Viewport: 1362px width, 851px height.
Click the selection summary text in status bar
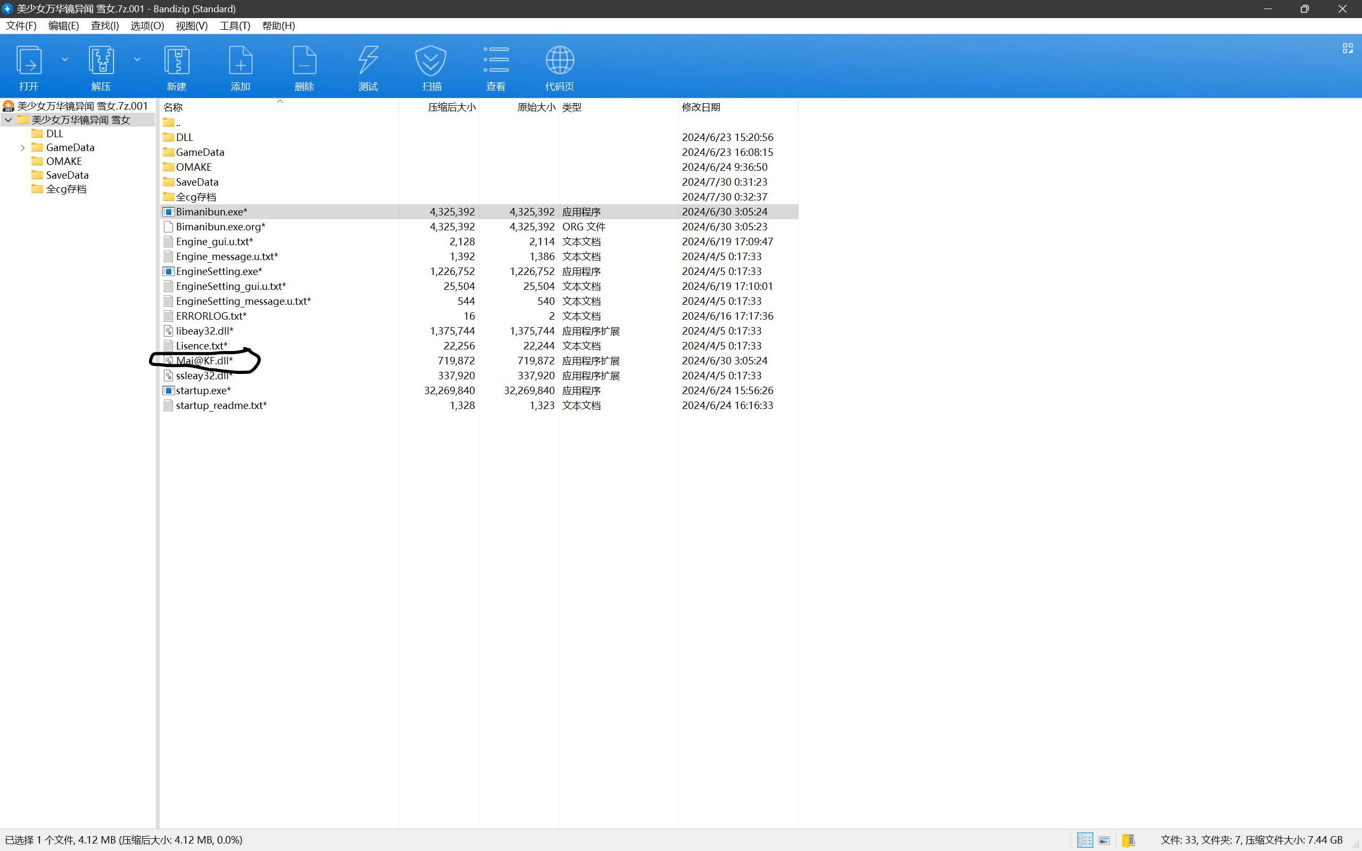click(x=124, y=840)
